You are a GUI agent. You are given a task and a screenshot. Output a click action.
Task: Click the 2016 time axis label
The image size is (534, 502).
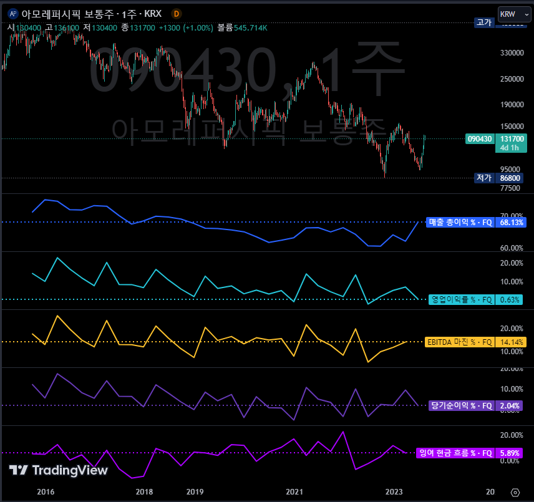tap(46, 492)
